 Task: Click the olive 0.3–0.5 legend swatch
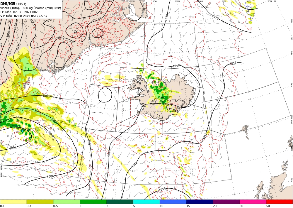click(40, 202)
